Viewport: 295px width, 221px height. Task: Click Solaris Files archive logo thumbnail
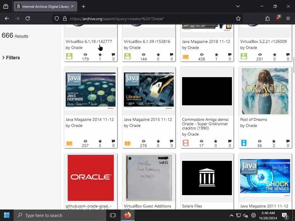207,178
